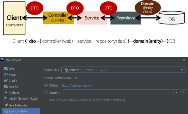
Task: Click the DB cylinder in diagram
Action: (x=172, y=18)
